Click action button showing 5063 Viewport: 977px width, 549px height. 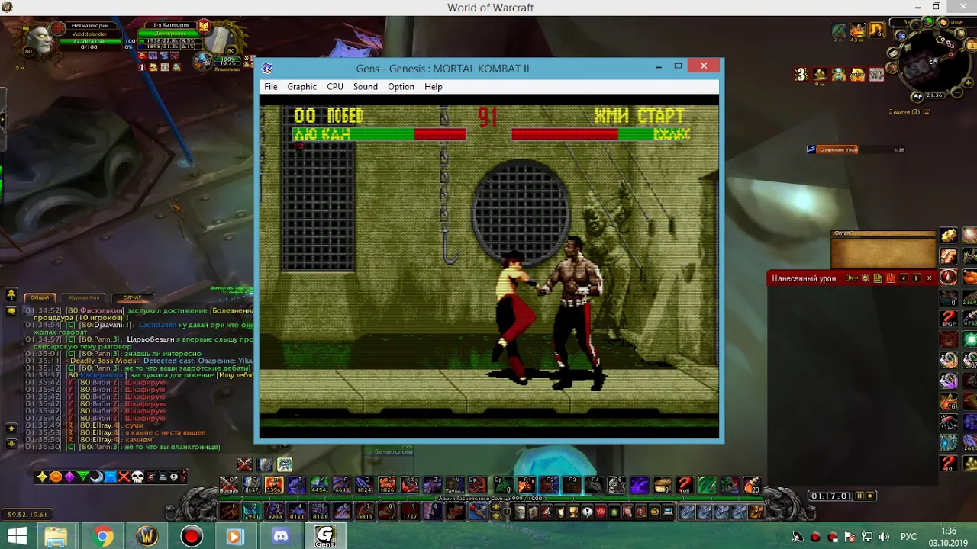(x=275, y=511)
